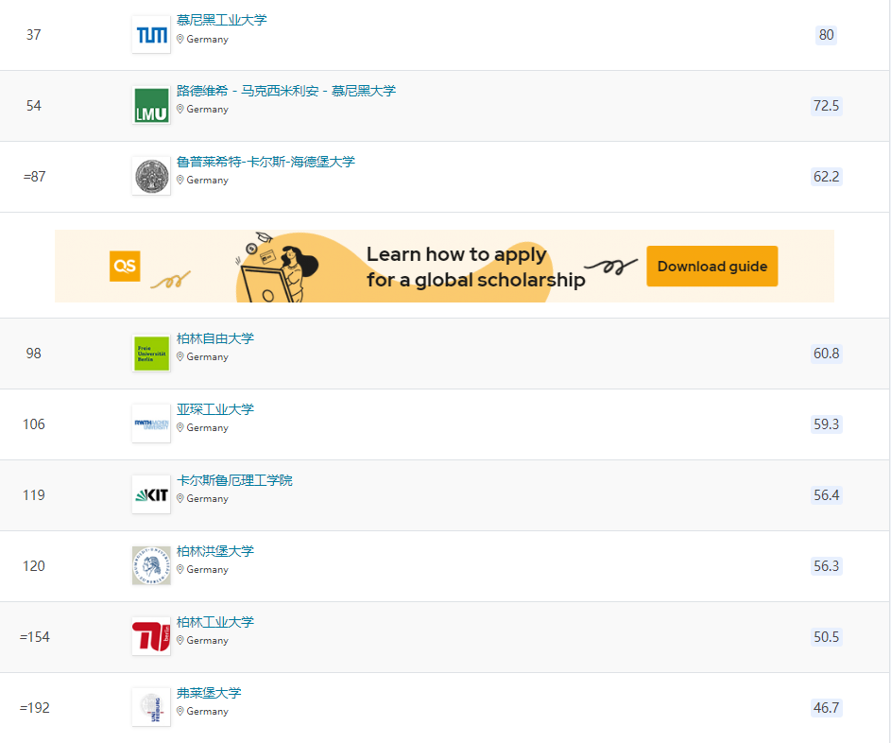Click rank number 54
891x743 pixels.
coord(33,106)
